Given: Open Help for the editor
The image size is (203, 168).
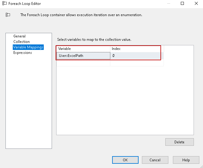Looking at the screenshot, I should coord(186,160).
